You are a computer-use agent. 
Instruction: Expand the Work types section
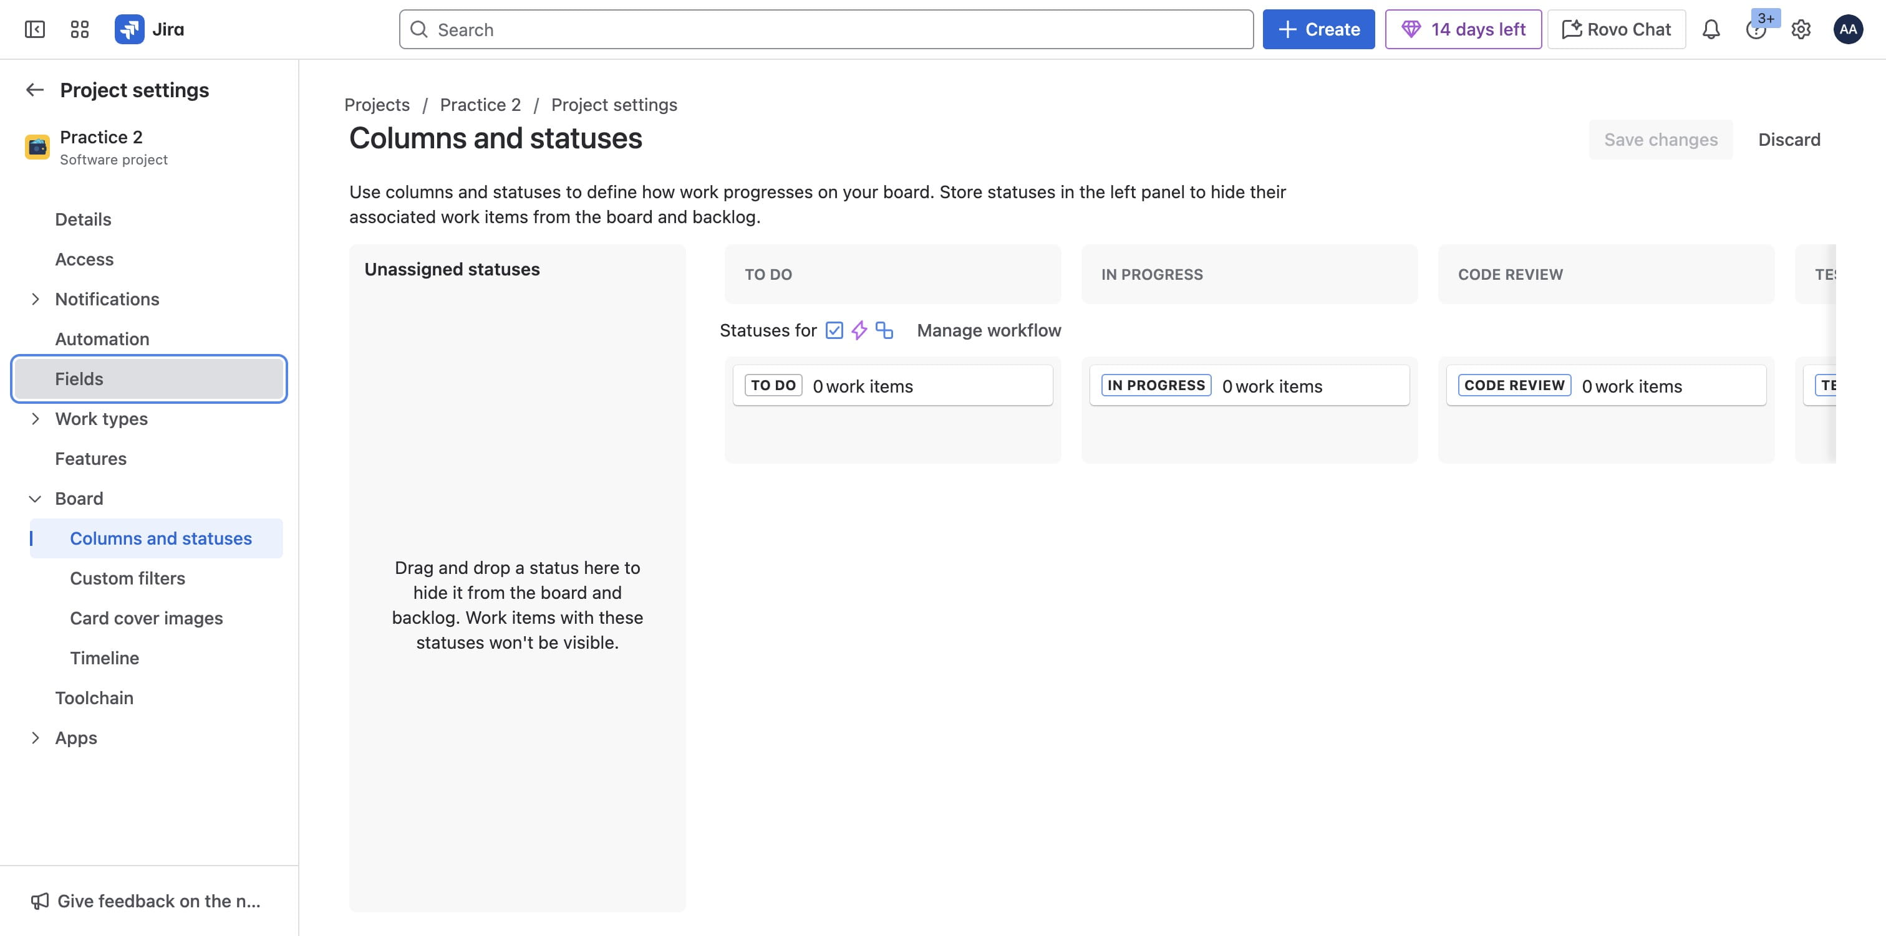(x=34, y=419)
